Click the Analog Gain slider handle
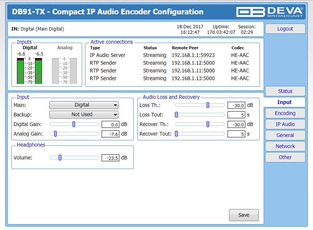Screen dimensions: 313x230 pyautogui.click(x=56, y=134)
